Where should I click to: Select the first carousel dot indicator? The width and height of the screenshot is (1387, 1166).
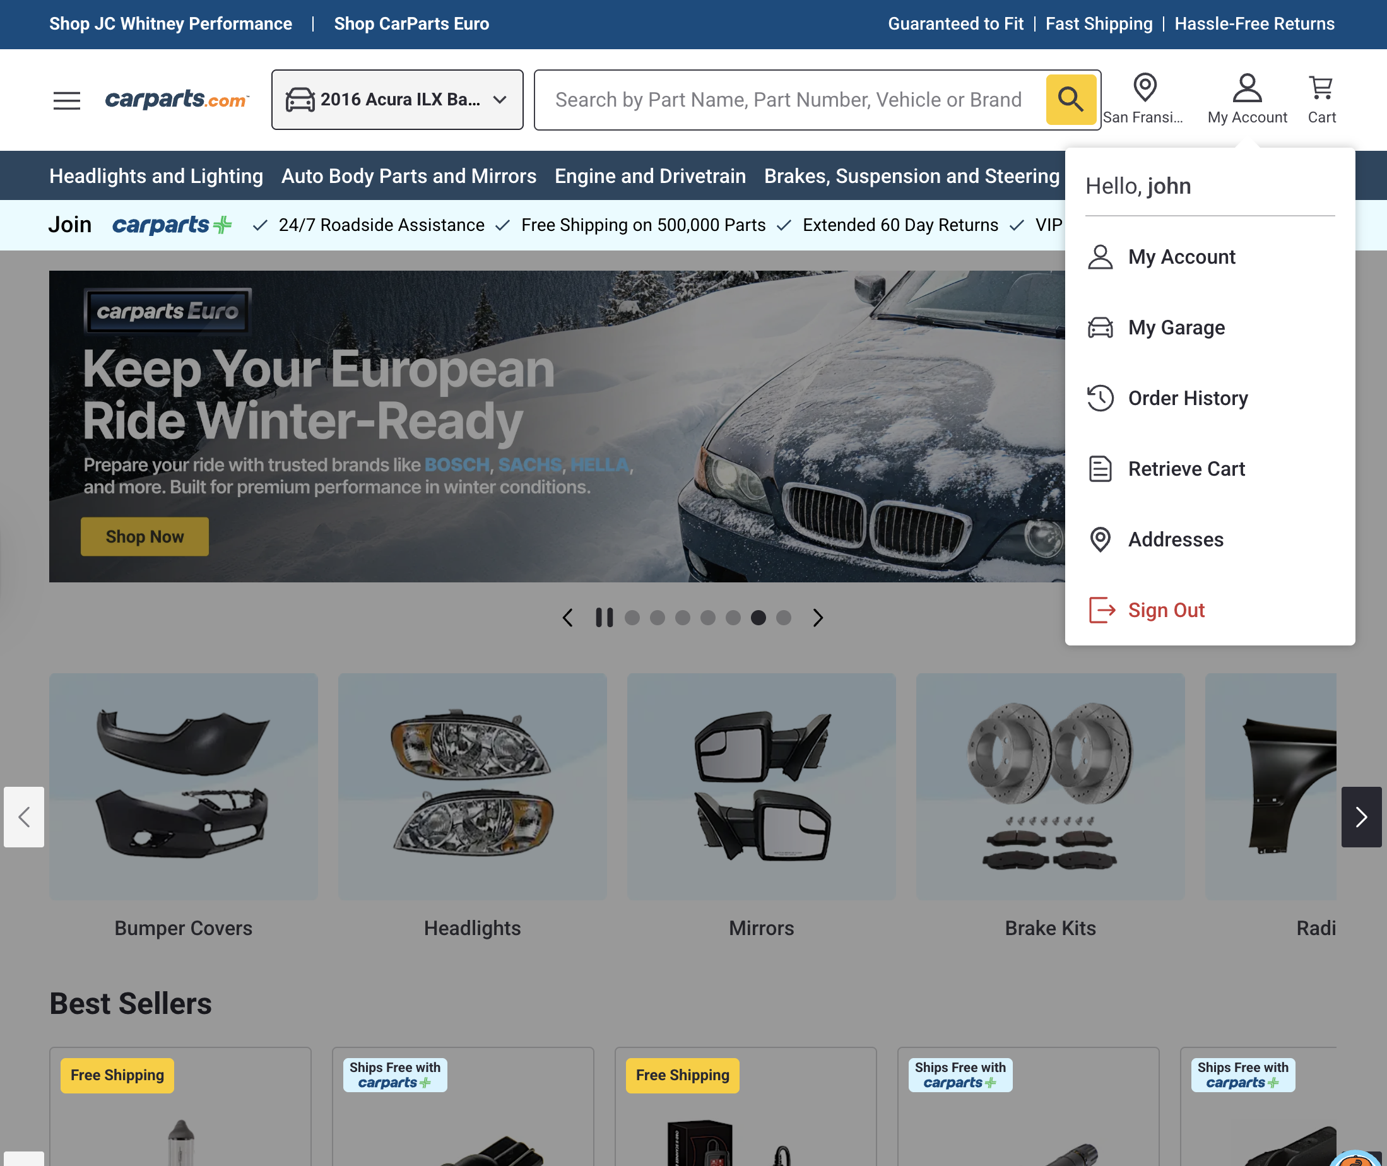click(x=633, y=617)
